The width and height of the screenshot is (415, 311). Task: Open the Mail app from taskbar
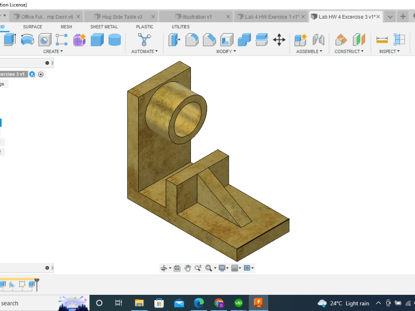coord(179,303)
